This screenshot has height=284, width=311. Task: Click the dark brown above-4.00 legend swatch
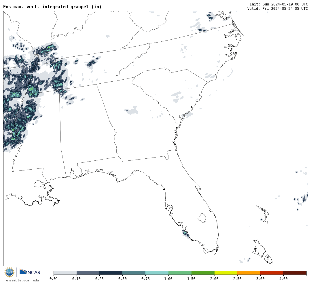(x=295, y=273)
